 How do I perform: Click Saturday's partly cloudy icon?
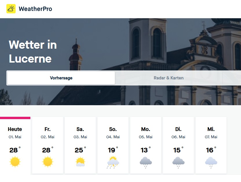pos(80,162)
